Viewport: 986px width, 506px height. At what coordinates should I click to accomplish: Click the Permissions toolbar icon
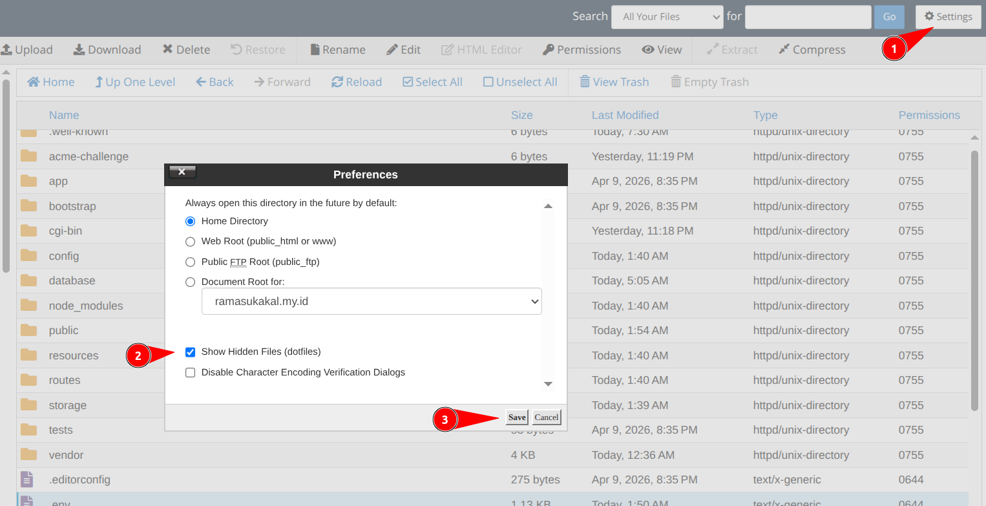(x=581, y=49)
